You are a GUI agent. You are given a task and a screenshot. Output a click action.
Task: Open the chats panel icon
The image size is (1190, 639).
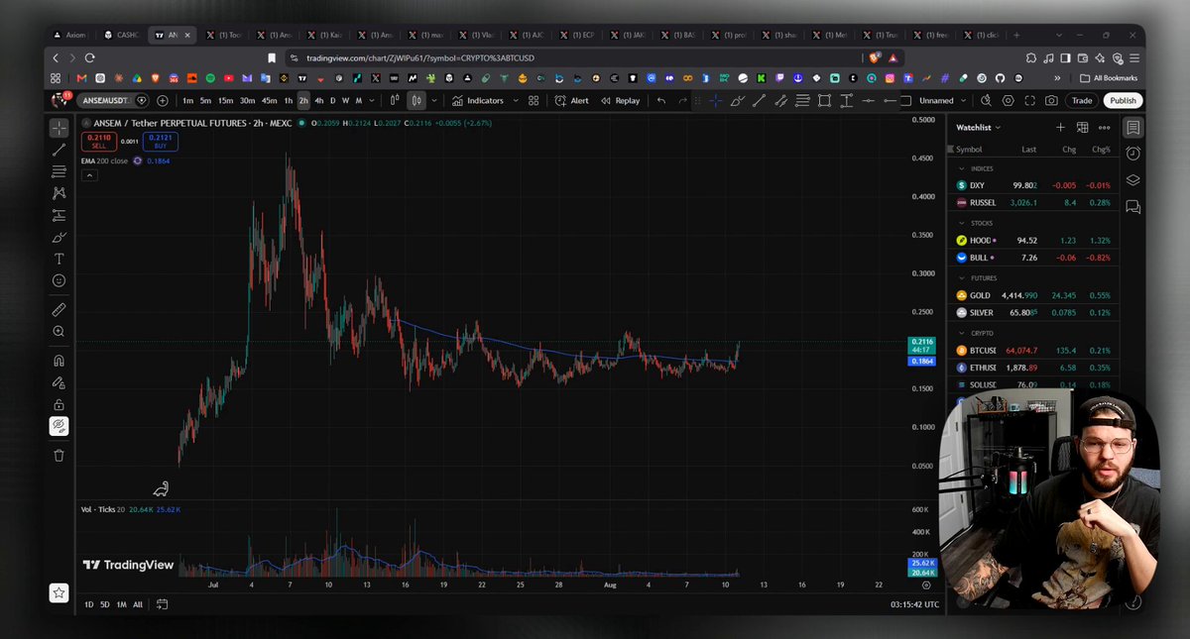[1132, 206]
